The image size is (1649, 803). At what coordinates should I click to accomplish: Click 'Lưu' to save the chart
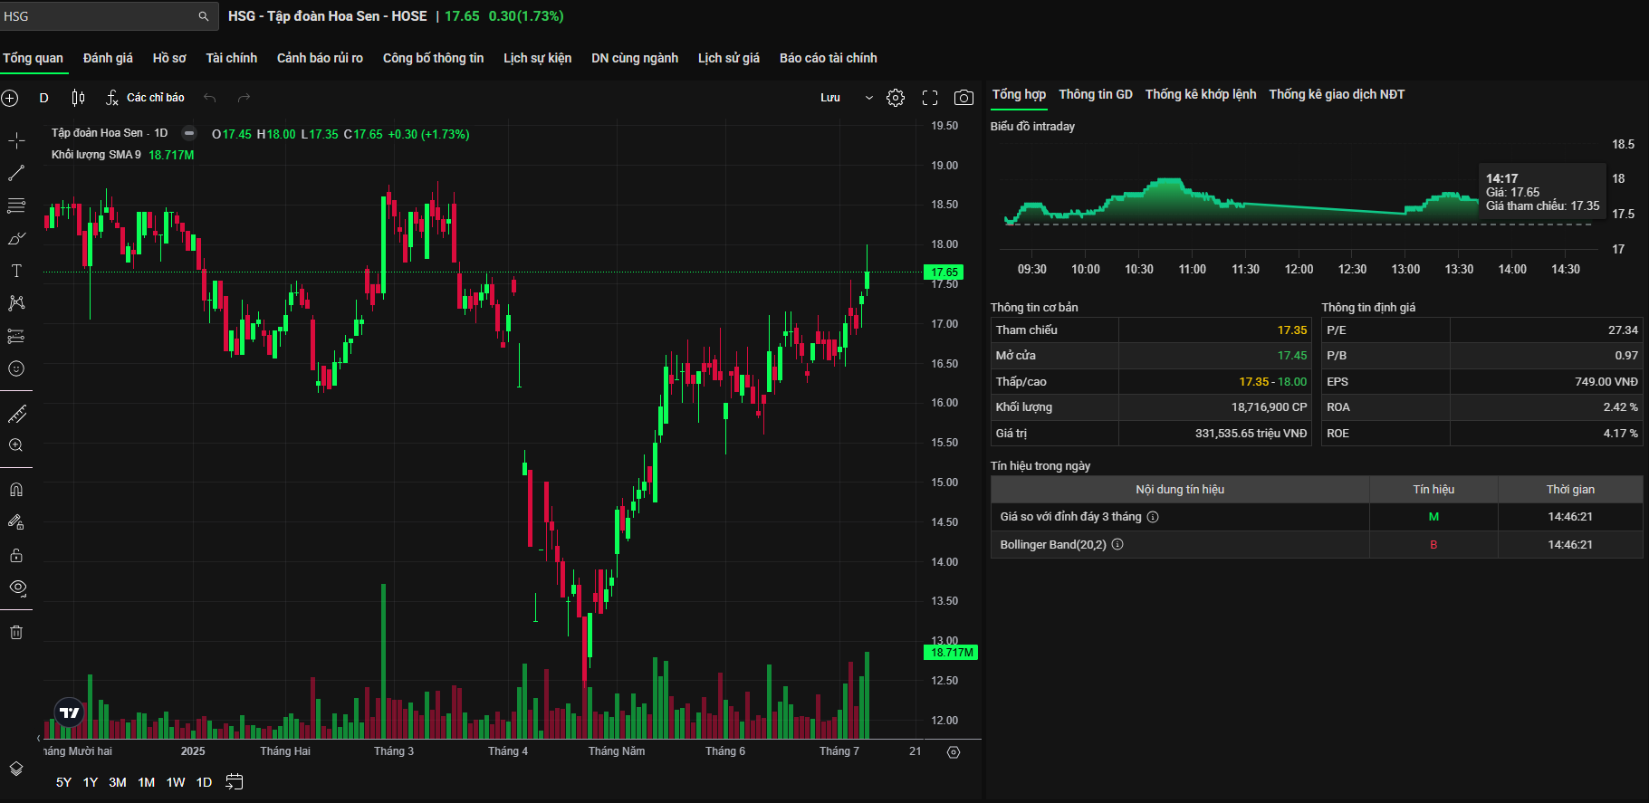[x=830, y=98]
